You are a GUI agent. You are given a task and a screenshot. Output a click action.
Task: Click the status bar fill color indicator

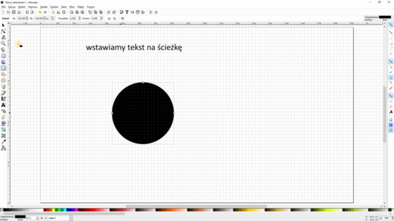click(x=20, y=217)
